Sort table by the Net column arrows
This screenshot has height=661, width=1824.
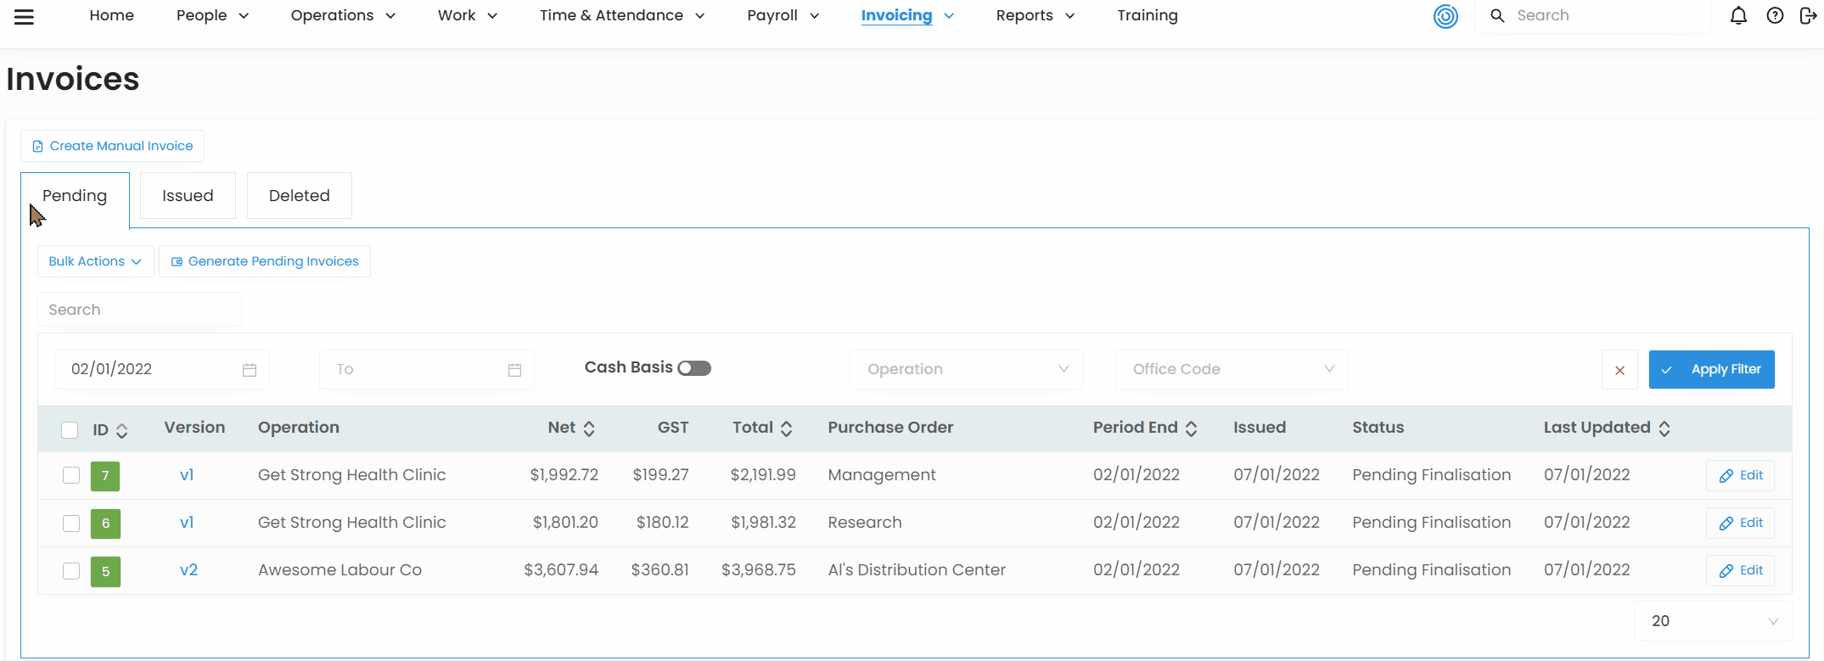point(589,429)
